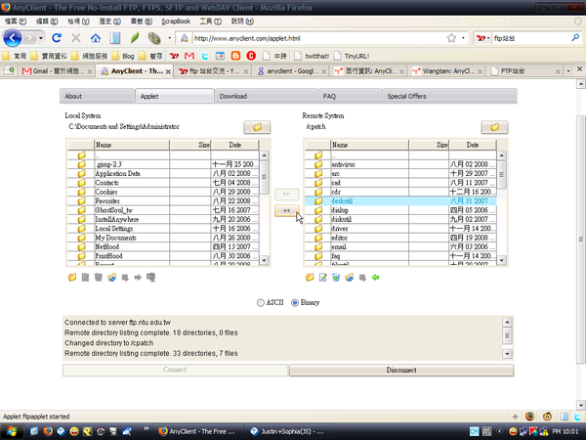Click the log panel scroll up arrow
This screenshot has height=440, width=586.
pos(507,322)
